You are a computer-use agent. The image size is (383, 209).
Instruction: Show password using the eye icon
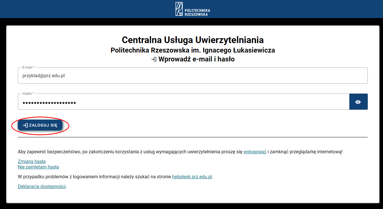coord(358,102)
